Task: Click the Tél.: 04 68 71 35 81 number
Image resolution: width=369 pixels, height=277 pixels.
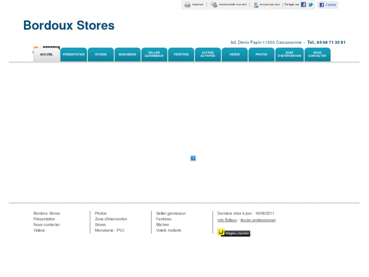Action: click(x=326, y=42)
